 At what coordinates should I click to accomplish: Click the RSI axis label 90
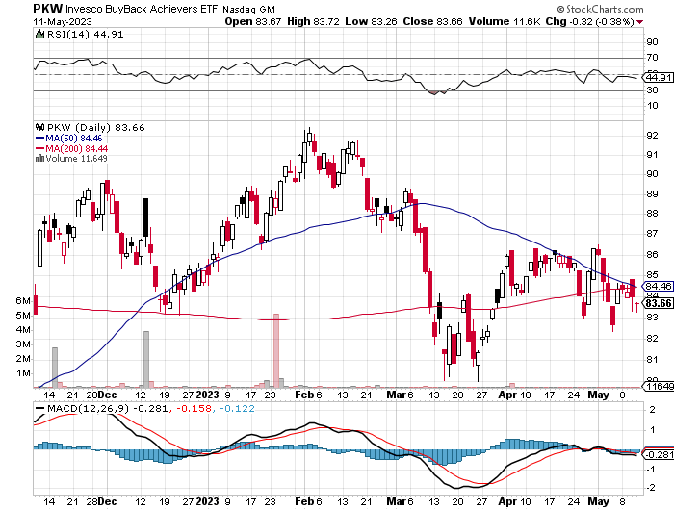coord(652,41)
